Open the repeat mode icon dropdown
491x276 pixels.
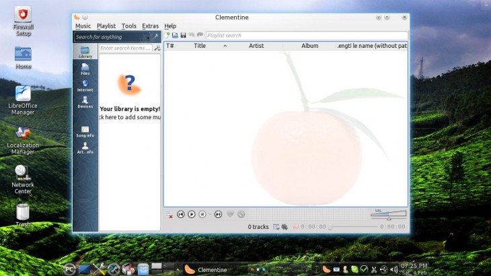(276, 227)
